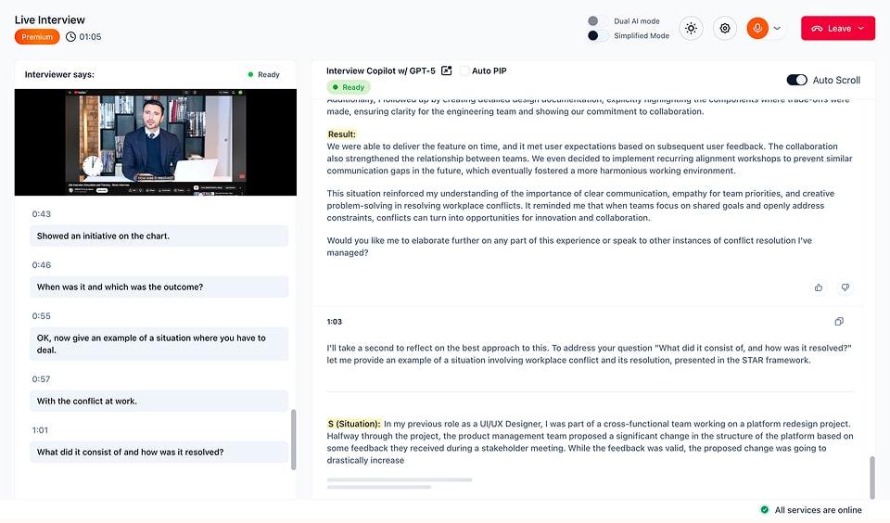Click the "Interviewer says:" label
This screenshot has width=890, height=523.
point(59,74)
